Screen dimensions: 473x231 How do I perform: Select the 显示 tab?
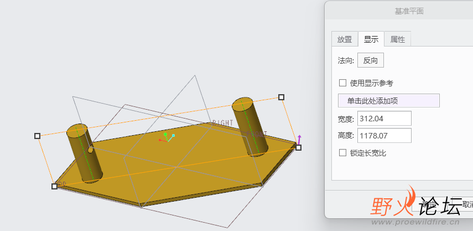[371, 39]
